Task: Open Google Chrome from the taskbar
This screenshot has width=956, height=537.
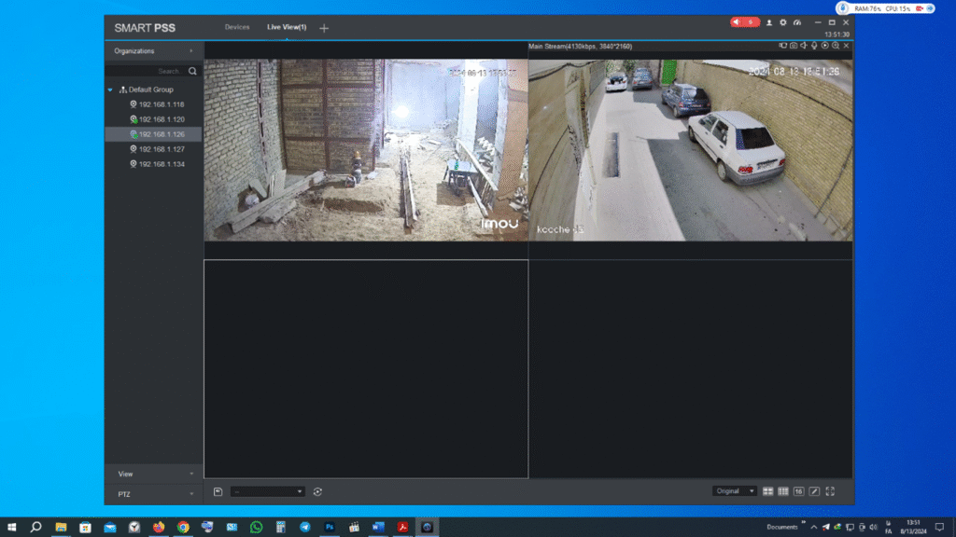Action: coord(183,528)
